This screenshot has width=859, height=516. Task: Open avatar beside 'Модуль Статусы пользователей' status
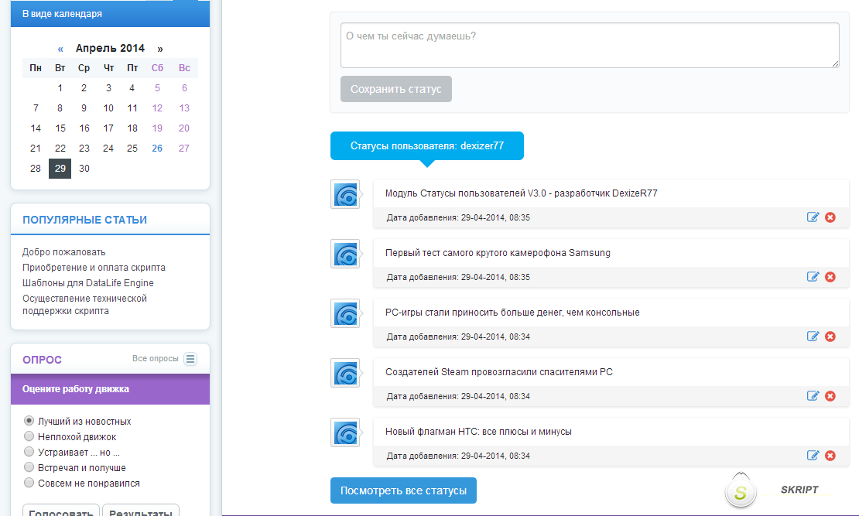pyautogui.click(x=345, y=194)
